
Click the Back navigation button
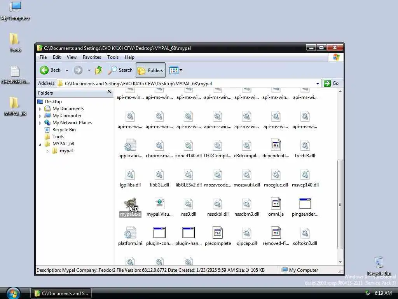50,70
